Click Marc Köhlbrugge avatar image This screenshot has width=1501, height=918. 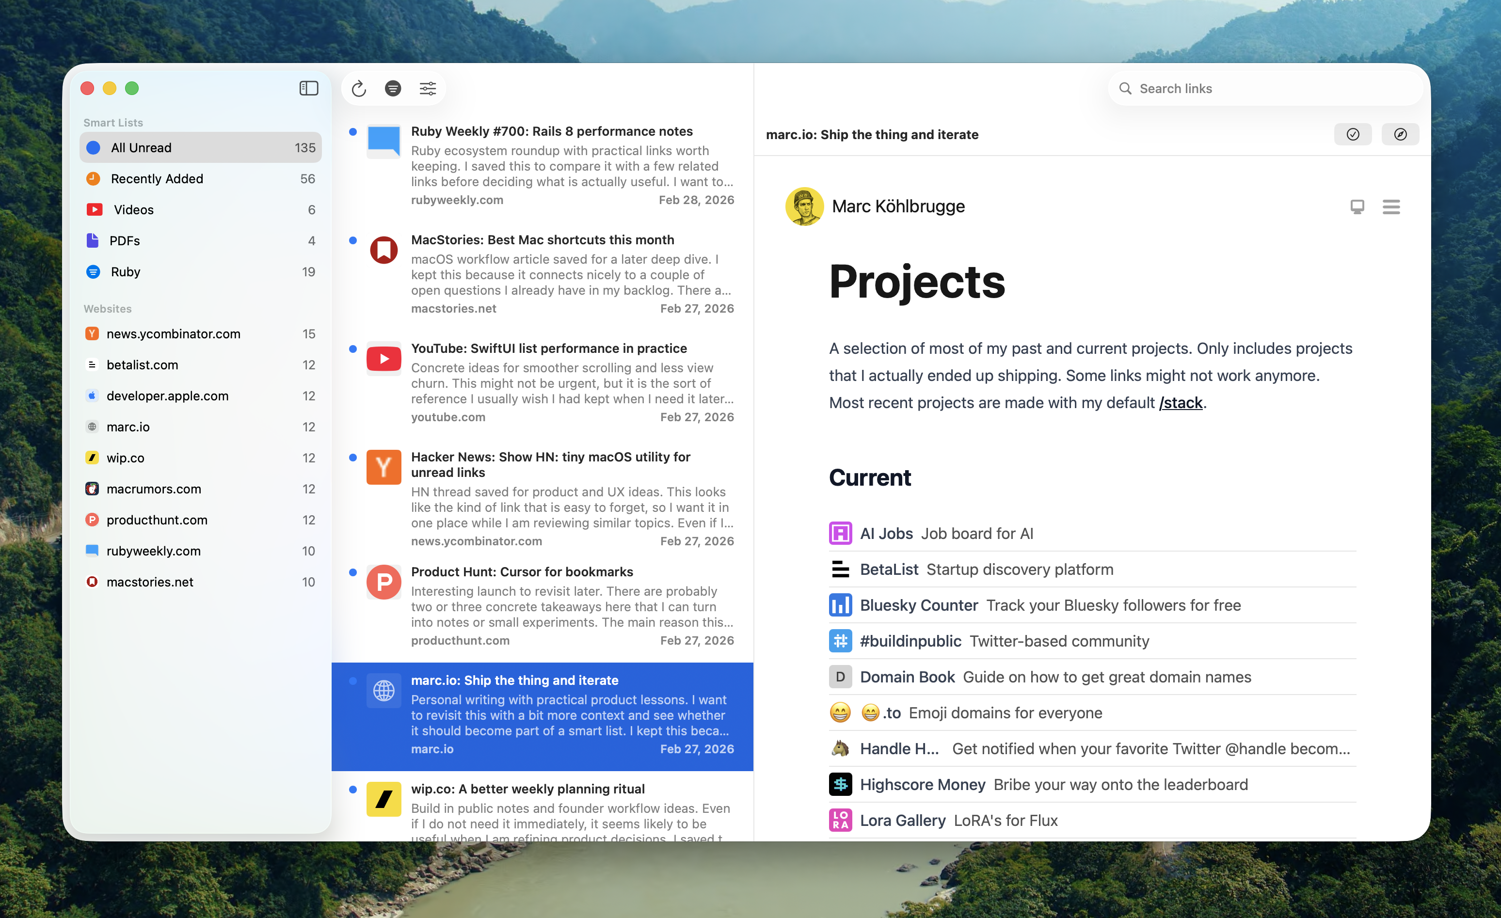804,206
